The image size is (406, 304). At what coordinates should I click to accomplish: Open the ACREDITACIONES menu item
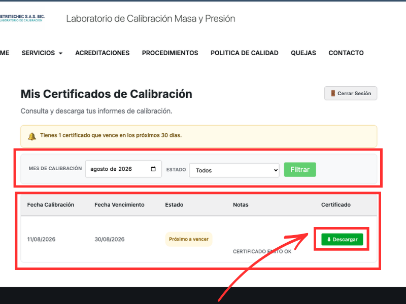[x=103, y=53]
